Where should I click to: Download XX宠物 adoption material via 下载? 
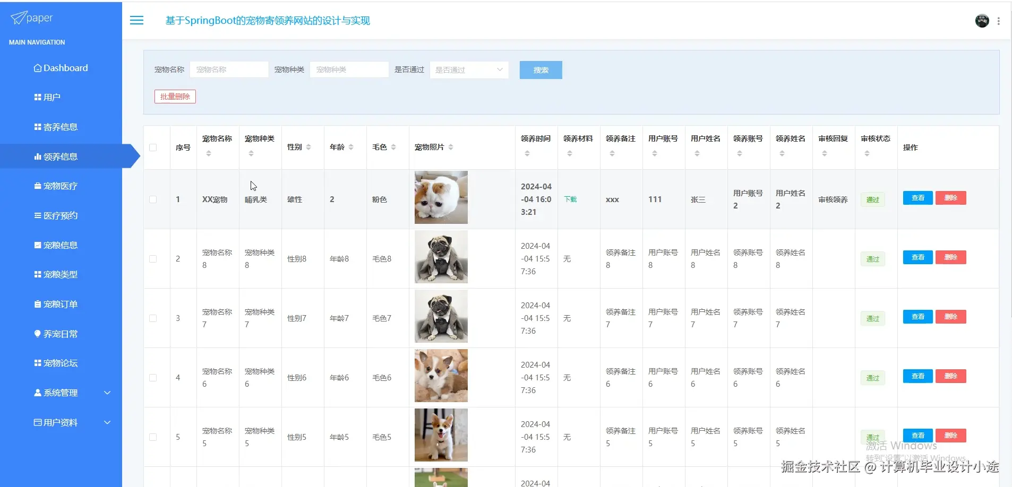[570, 199]
